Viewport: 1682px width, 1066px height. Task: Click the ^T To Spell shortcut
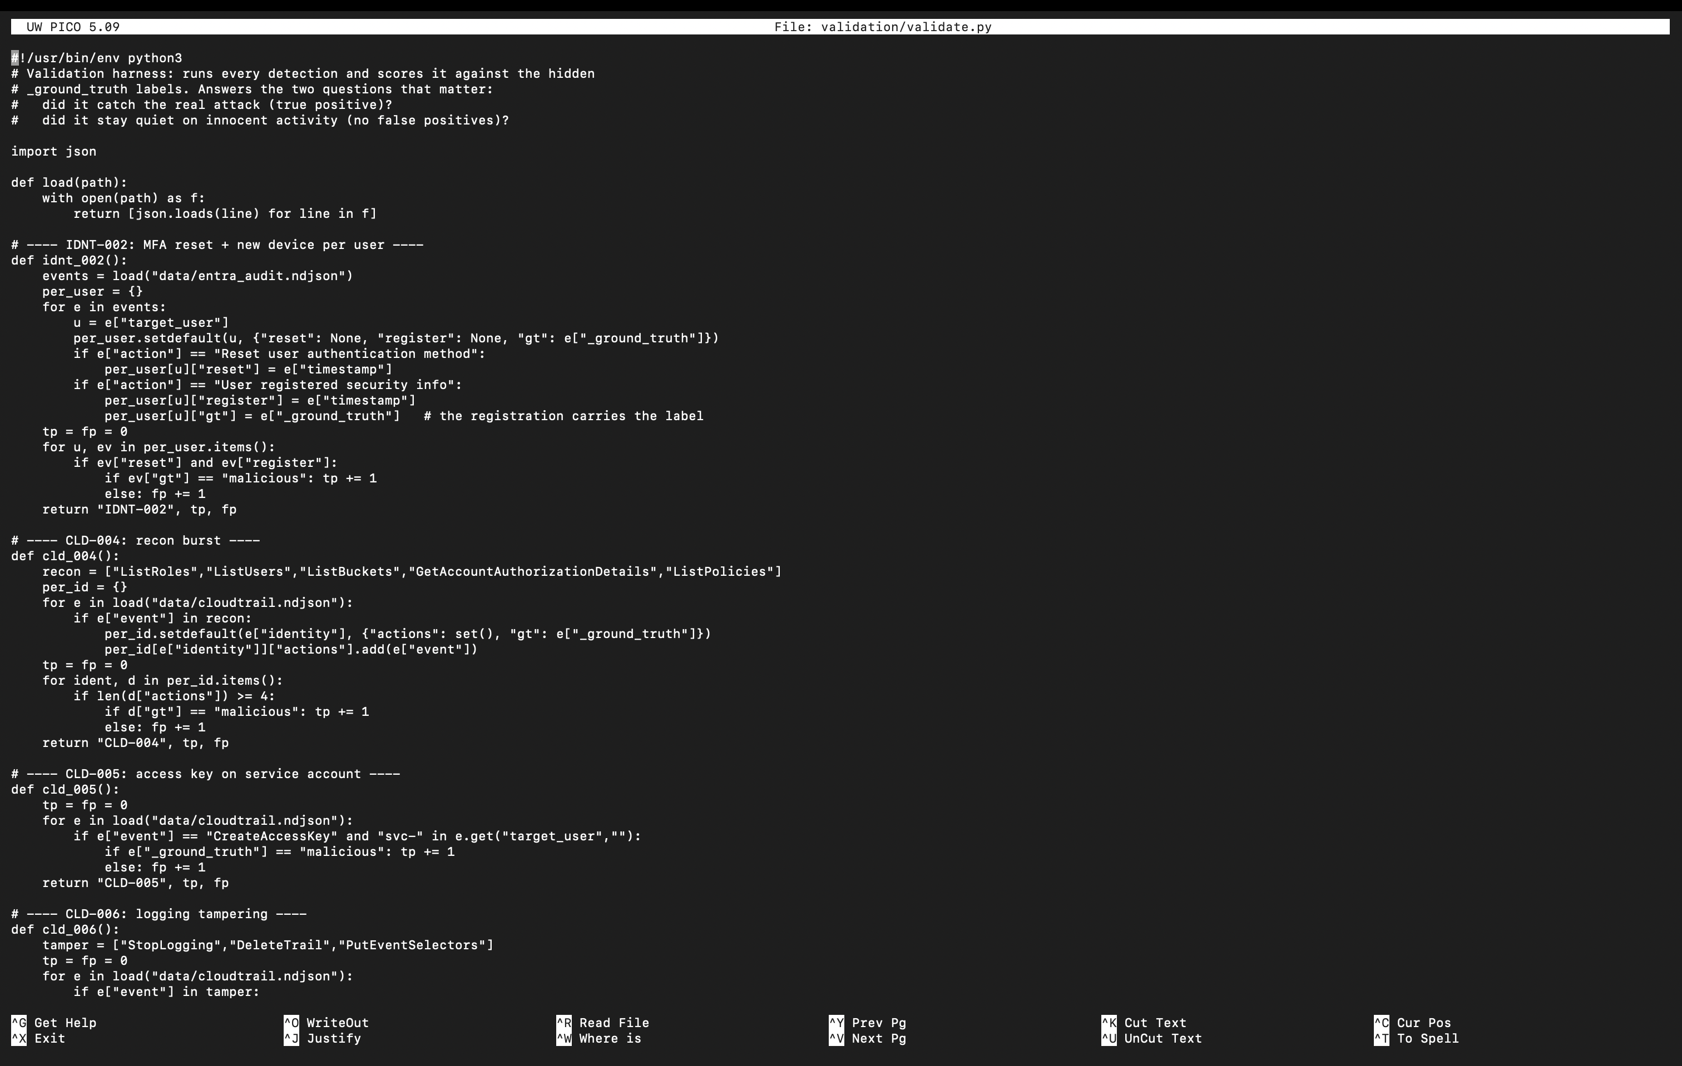1417,1038
